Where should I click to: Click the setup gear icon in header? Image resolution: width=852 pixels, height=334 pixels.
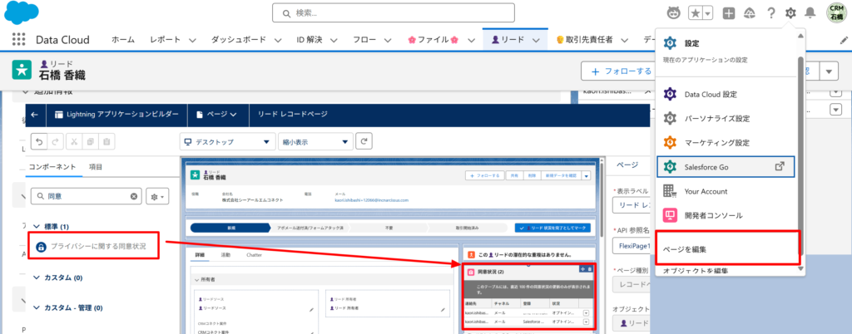click(x=790, y=12)
